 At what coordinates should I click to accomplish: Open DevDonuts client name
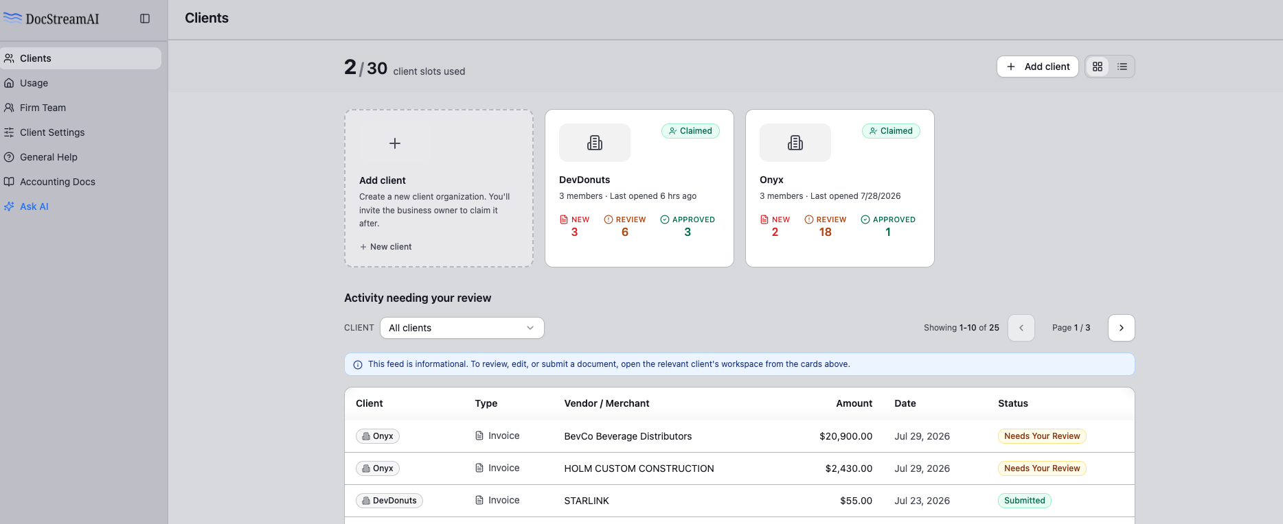coord(584,180)
